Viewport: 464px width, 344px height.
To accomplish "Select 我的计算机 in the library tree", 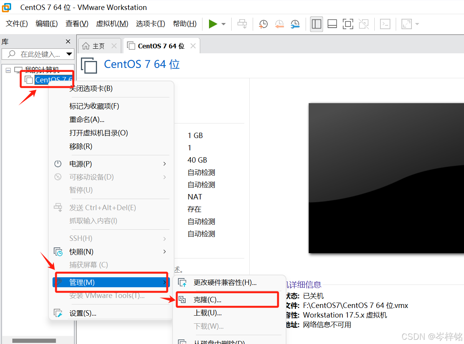I will (42, 70).
